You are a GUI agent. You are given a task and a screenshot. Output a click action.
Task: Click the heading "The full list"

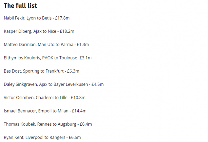(x=20, y=6)
